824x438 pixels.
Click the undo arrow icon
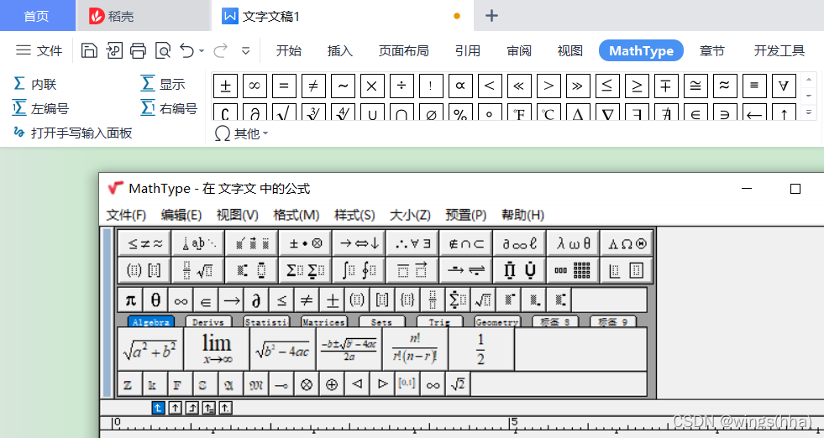point(187,50)
